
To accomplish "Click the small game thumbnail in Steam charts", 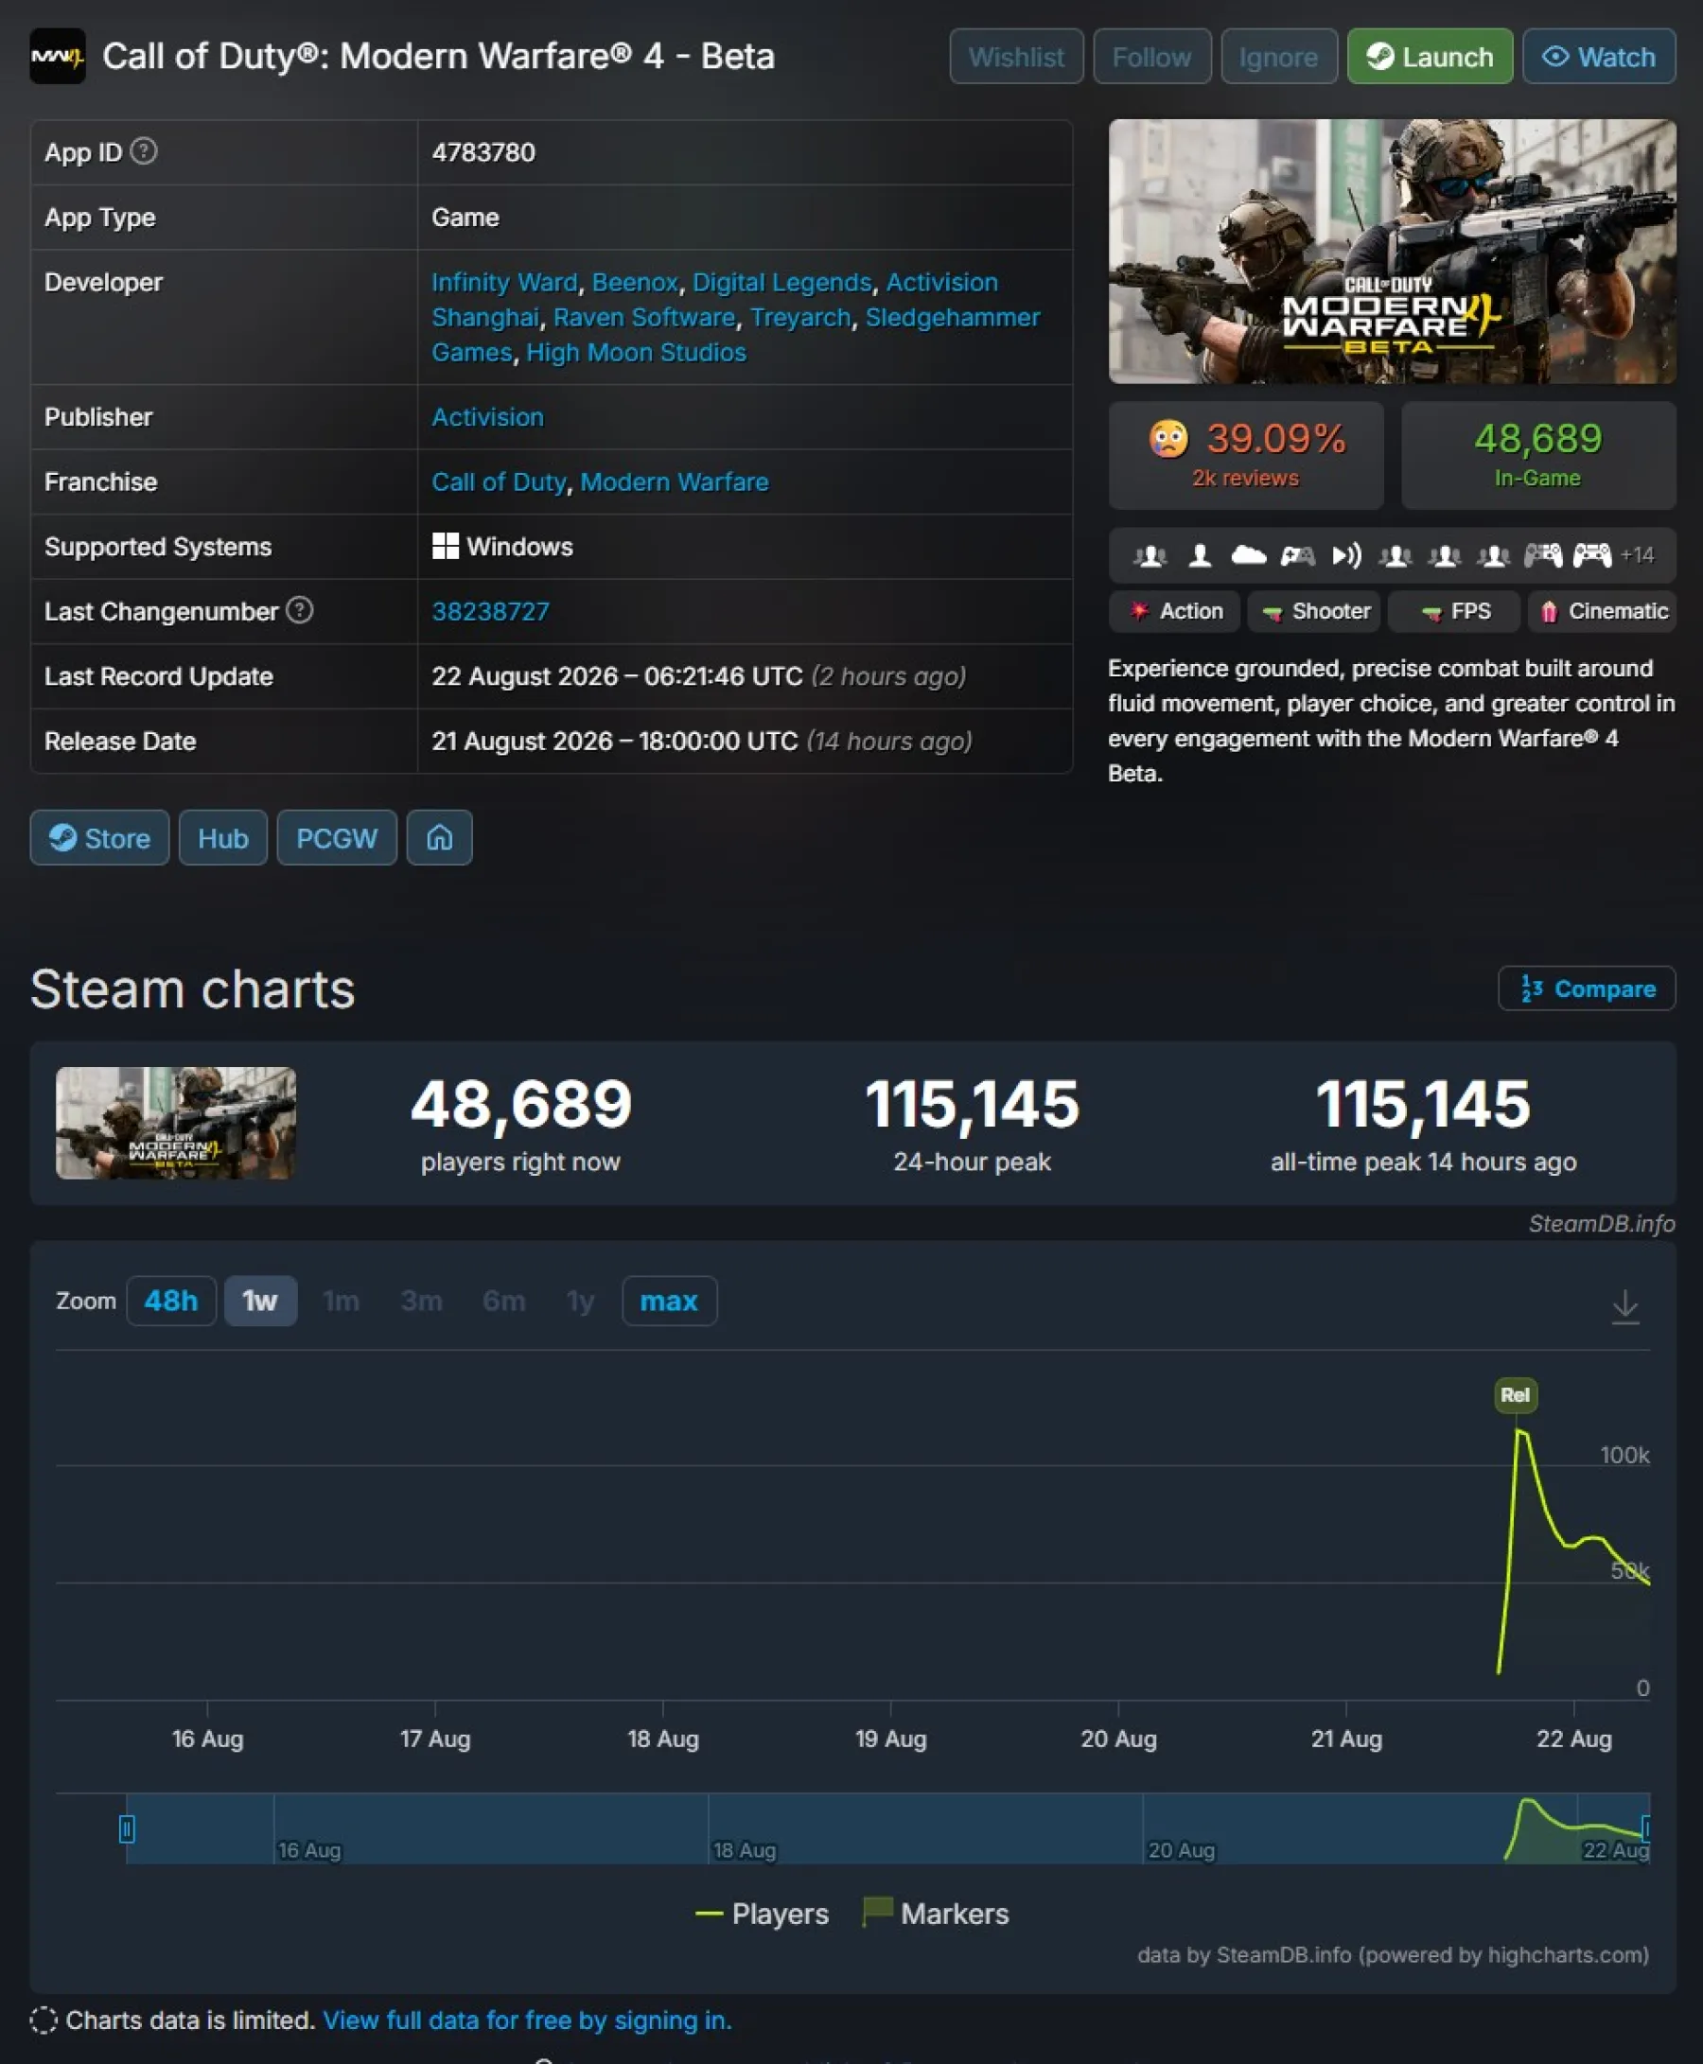I will pos(176,1123).
